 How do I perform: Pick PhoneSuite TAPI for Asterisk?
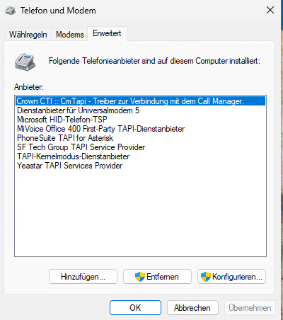coord(141,138)
